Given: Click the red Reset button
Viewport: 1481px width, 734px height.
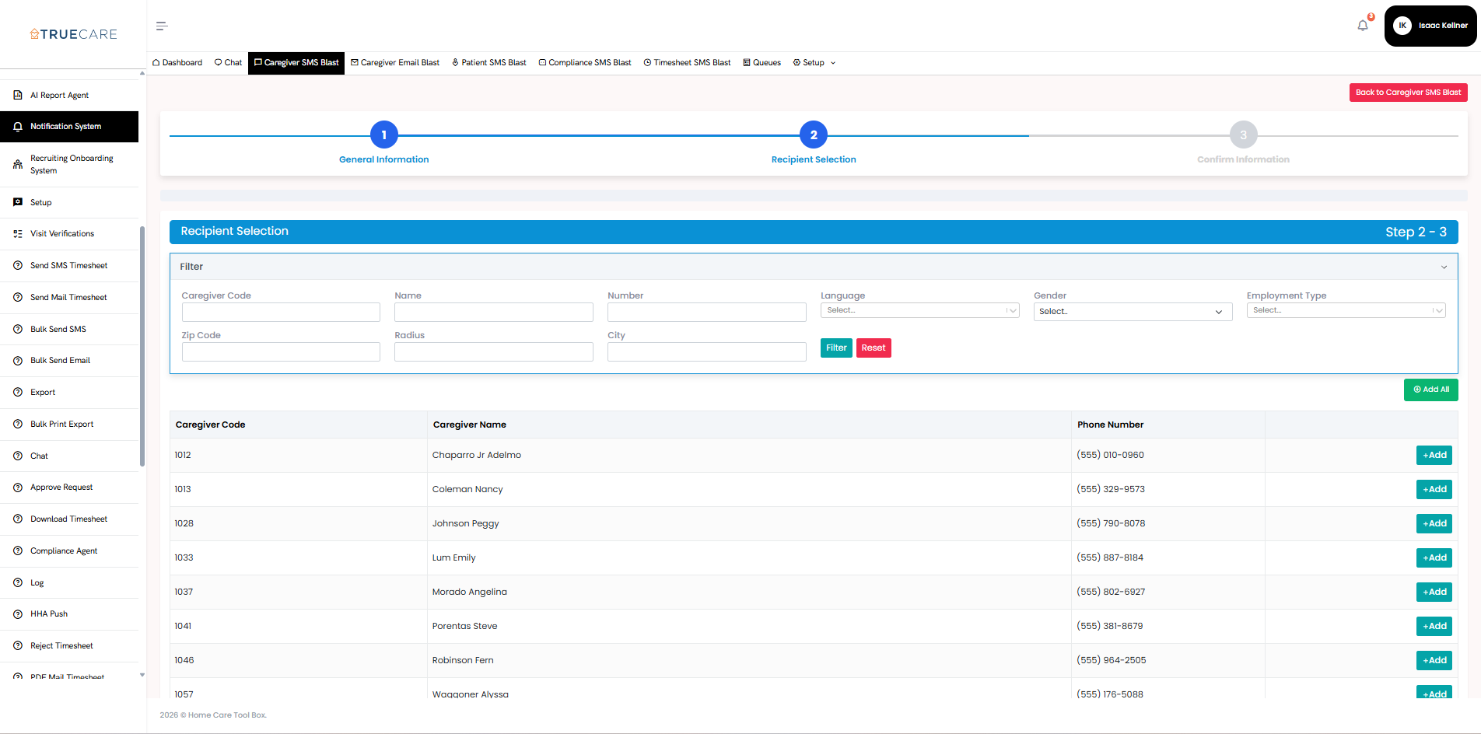Looking at the screenshot, I should (x=874, y=348).
